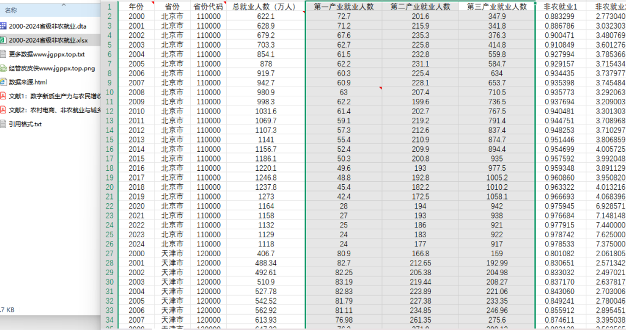The image size is (626, 330).
Task: Click the first-industry cell showing 72.7
Action: pos(344,16)
